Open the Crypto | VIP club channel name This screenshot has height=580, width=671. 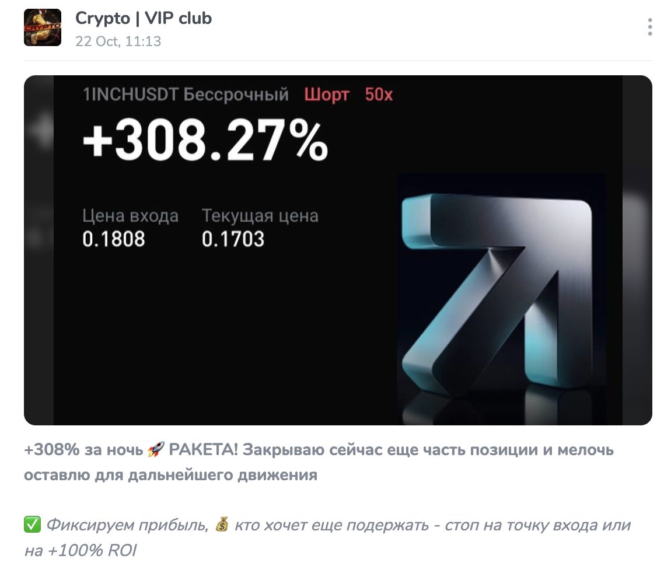point(142,18)
